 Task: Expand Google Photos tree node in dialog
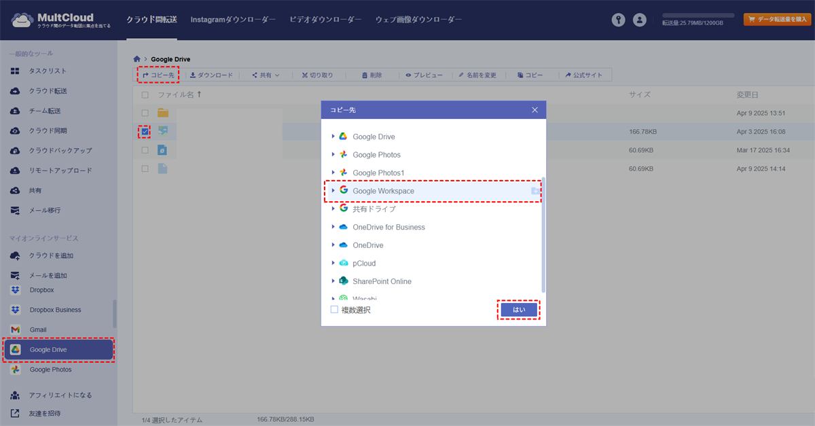pos(333,155)
